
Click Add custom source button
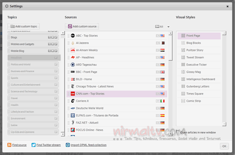[82, 27]
